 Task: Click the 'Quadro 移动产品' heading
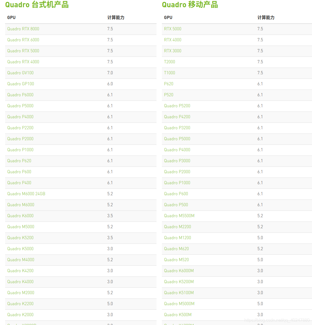point(190,5)
